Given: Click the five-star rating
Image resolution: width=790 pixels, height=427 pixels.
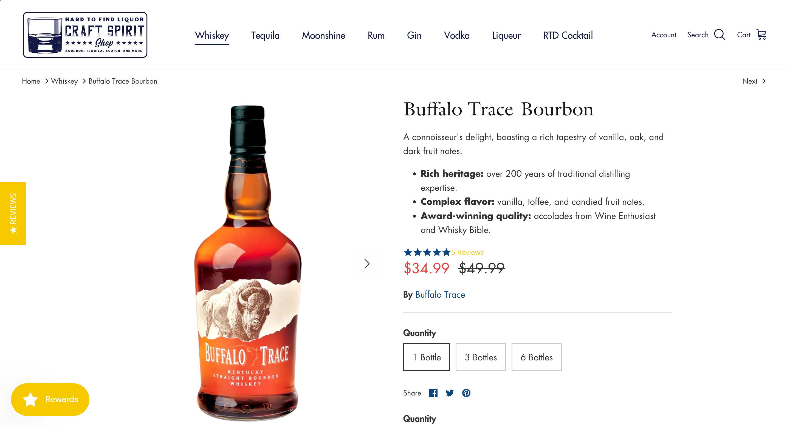Looking at the screenshot, I should click(x=427, y=252).
